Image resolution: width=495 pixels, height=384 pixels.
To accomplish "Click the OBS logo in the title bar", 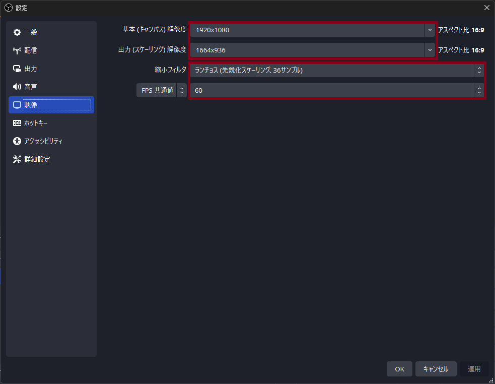I will coord(8,8).
